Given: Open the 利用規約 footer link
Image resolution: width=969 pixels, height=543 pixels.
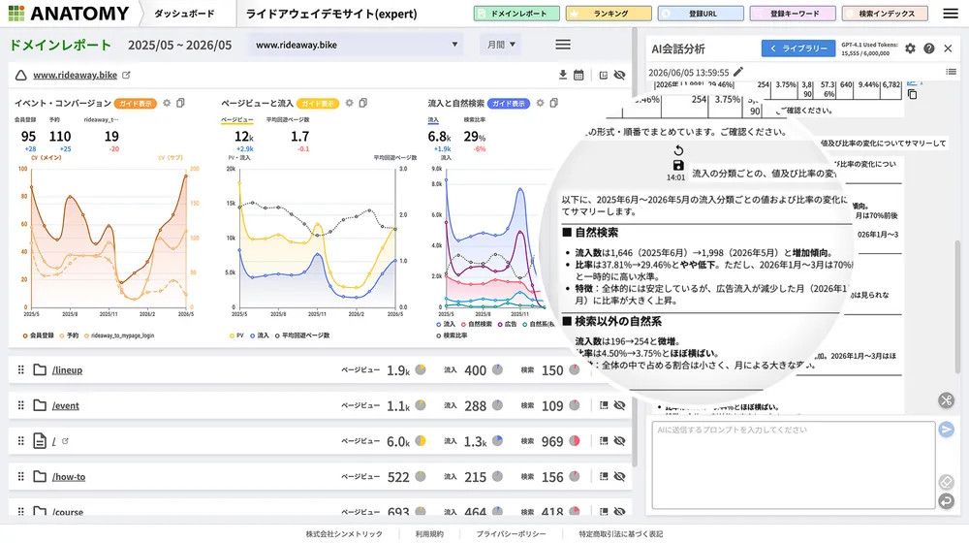Looking at the screenshot, I should tap(429, 533).
